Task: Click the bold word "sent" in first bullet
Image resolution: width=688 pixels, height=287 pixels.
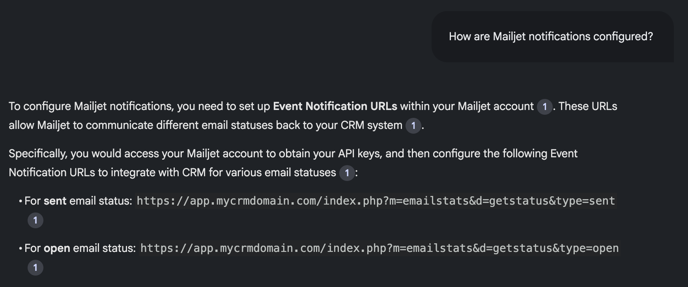Action: point(55,201)
